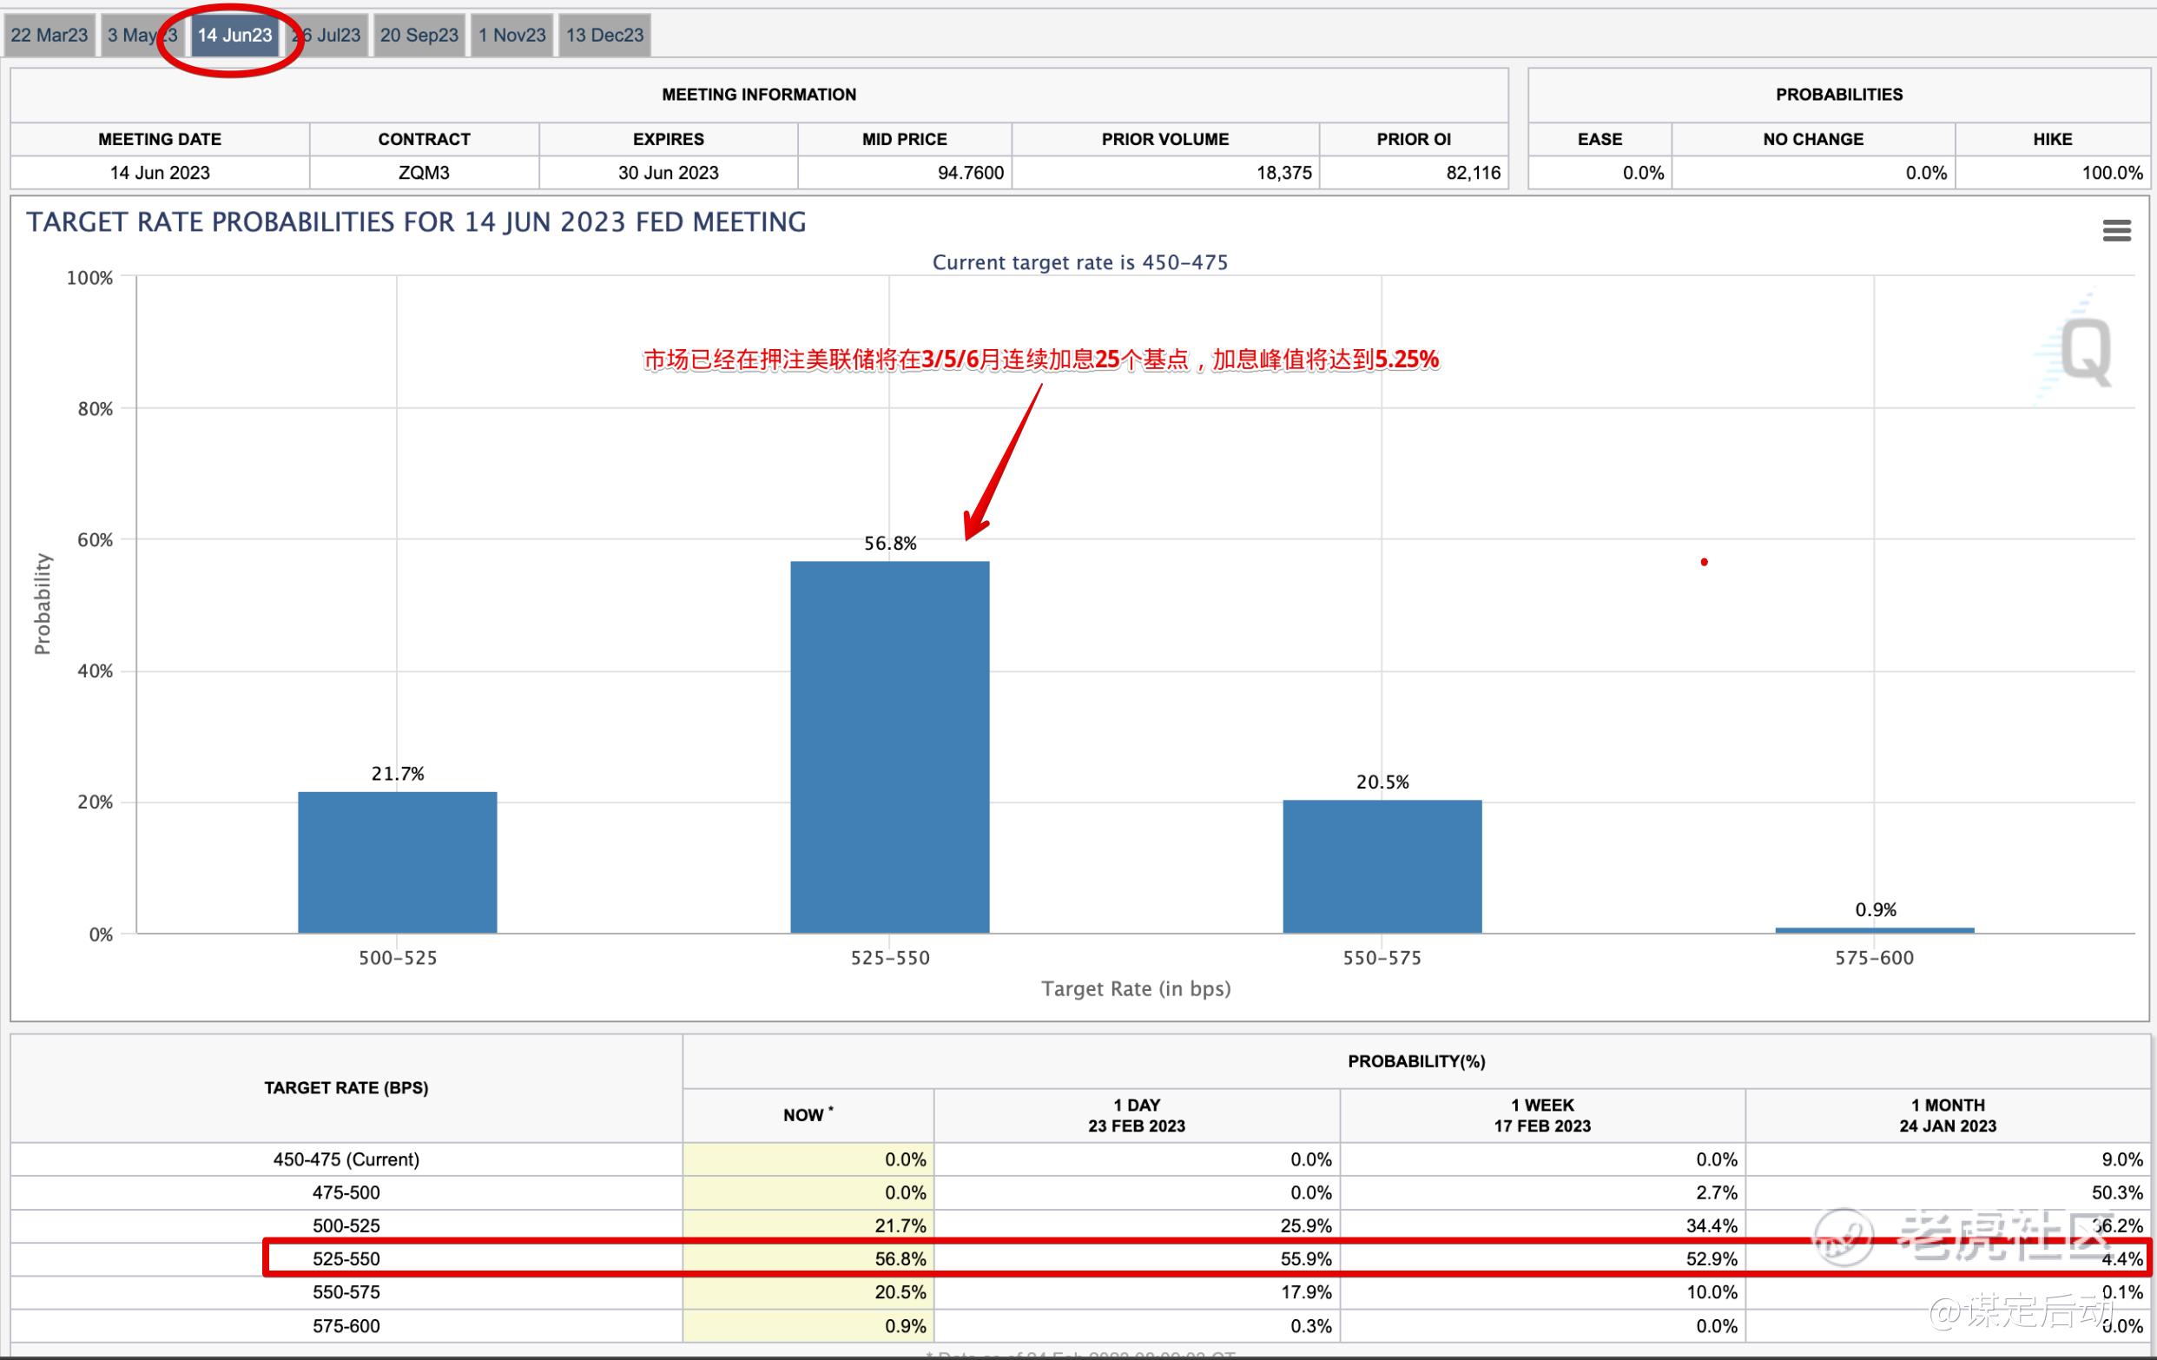Click the ZQM3 contract cell
Screen dimensions: 2157x1360
tap(424, 173)
